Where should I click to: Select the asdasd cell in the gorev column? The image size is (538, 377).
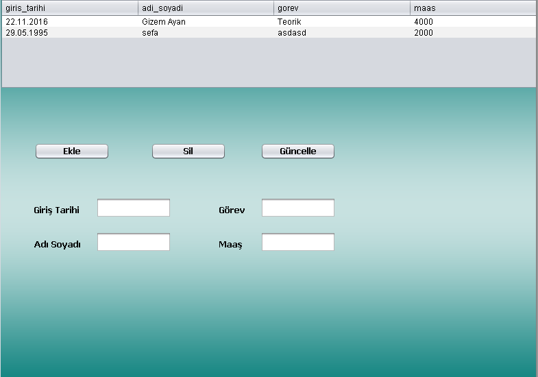coord(291,32)
